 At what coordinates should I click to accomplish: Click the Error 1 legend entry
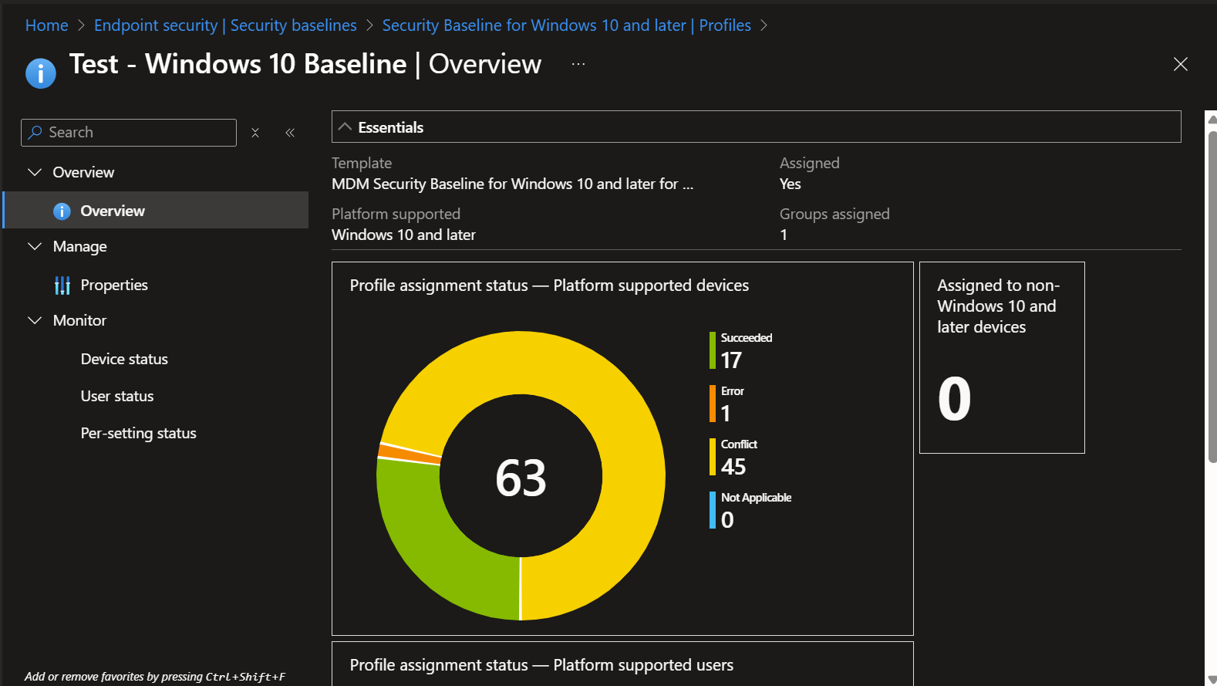726,403
